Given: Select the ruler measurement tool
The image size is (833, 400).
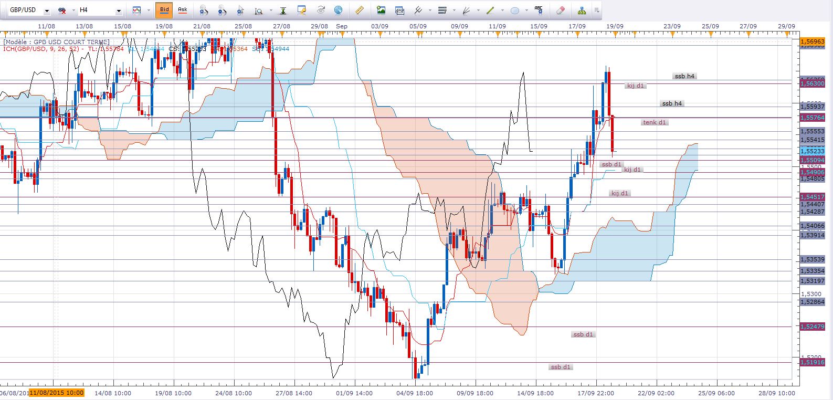Looking at the screenshot, I should [360, 10].
